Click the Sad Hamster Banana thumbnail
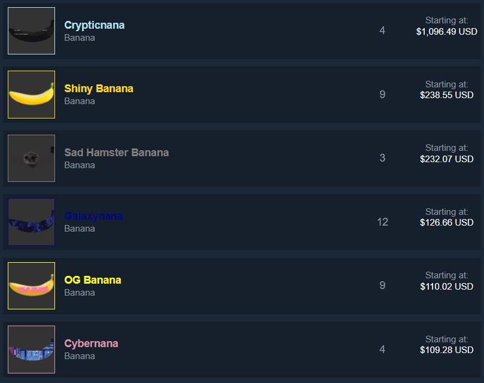Viewport: 484px width, 383px height. (x=31, y=158)
